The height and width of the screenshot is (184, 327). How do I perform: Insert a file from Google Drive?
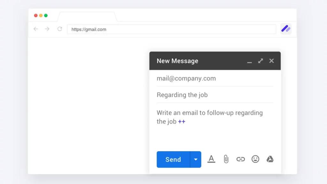pos(270,159)
